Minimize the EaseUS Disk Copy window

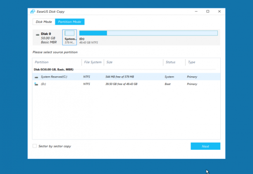pos(196,12)
